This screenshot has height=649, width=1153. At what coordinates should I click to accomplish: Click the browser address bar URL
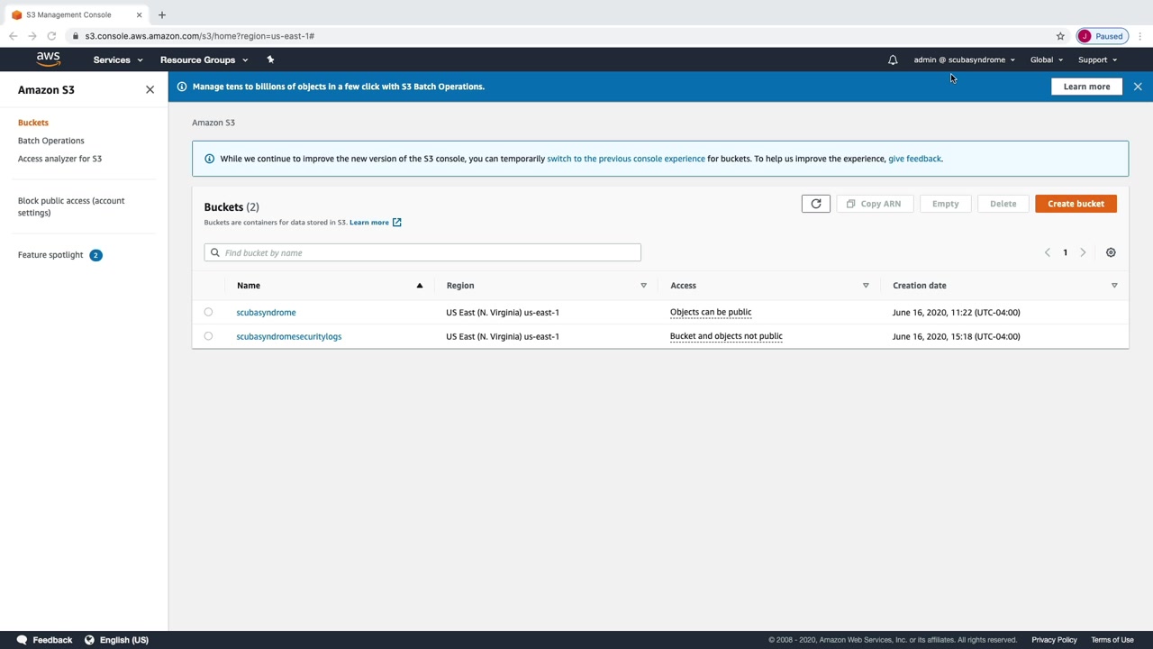click(200, 36)
